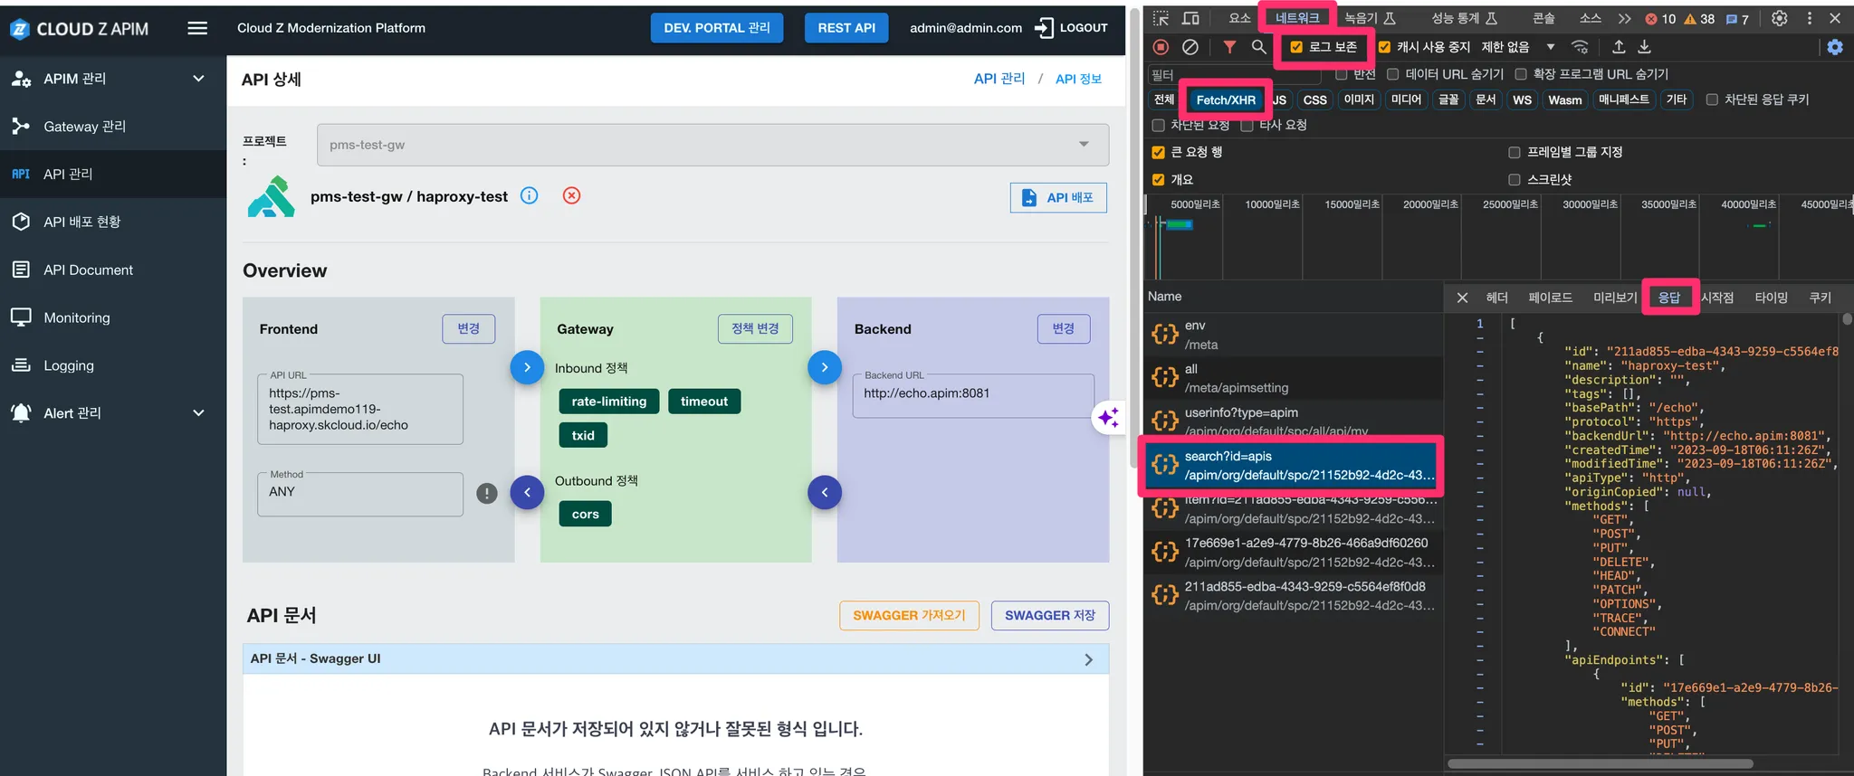Click the API 관리 breadcrumb link
The width and height of the screenshot is (1854, 776).
999,79
